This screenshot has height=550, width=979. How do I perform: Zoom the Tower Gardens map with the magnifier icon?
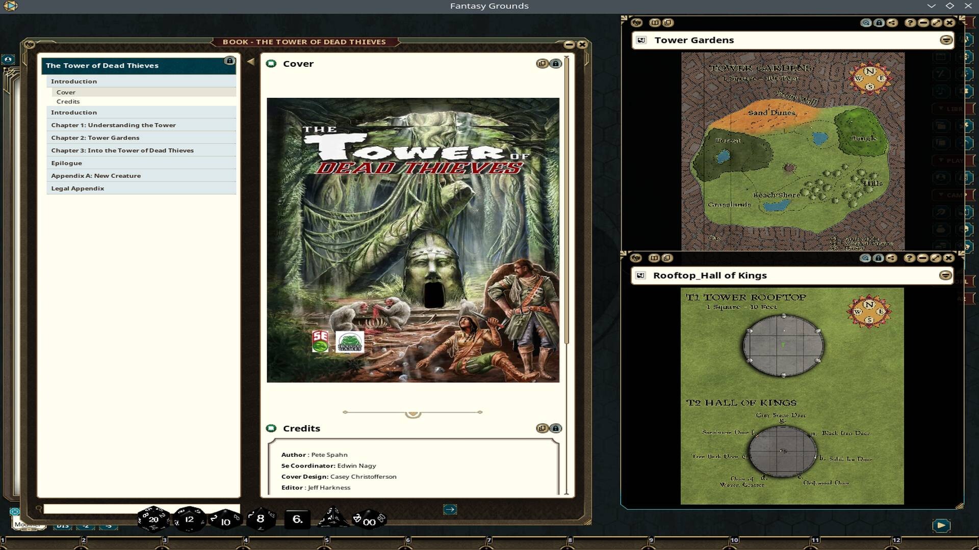pos(864,22)
